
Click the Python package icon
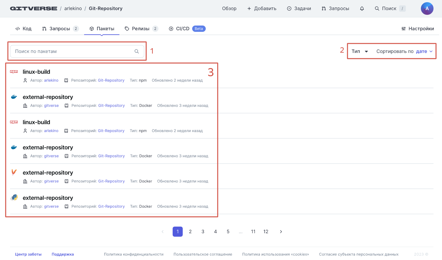pos(14,198)
